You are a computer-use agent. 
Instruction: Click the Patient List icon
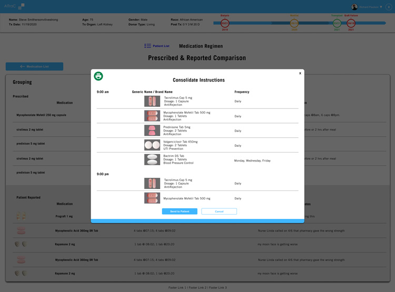pos(147,46)
